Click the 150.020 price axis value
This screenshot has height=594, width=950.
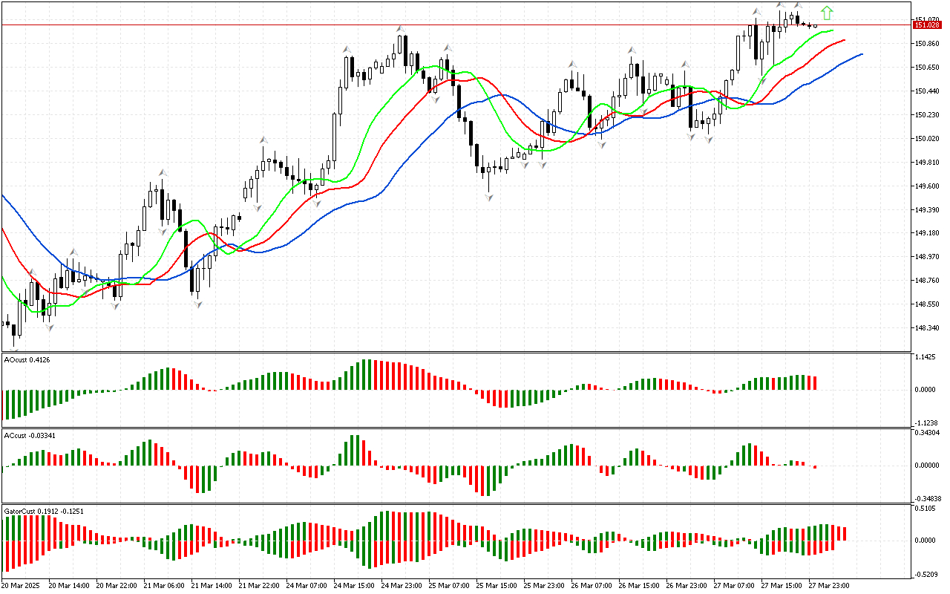point(928,139)
